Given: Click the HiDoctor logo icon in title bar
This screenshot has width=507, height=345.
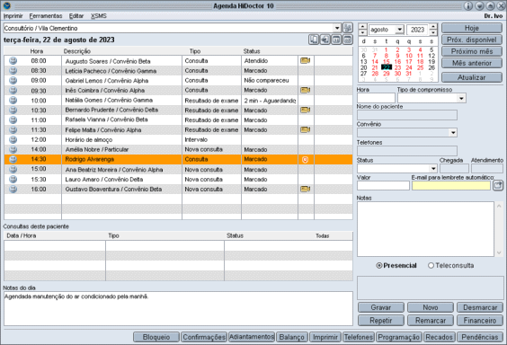Looking at the screenshot, I should click(x=7, y=5).
